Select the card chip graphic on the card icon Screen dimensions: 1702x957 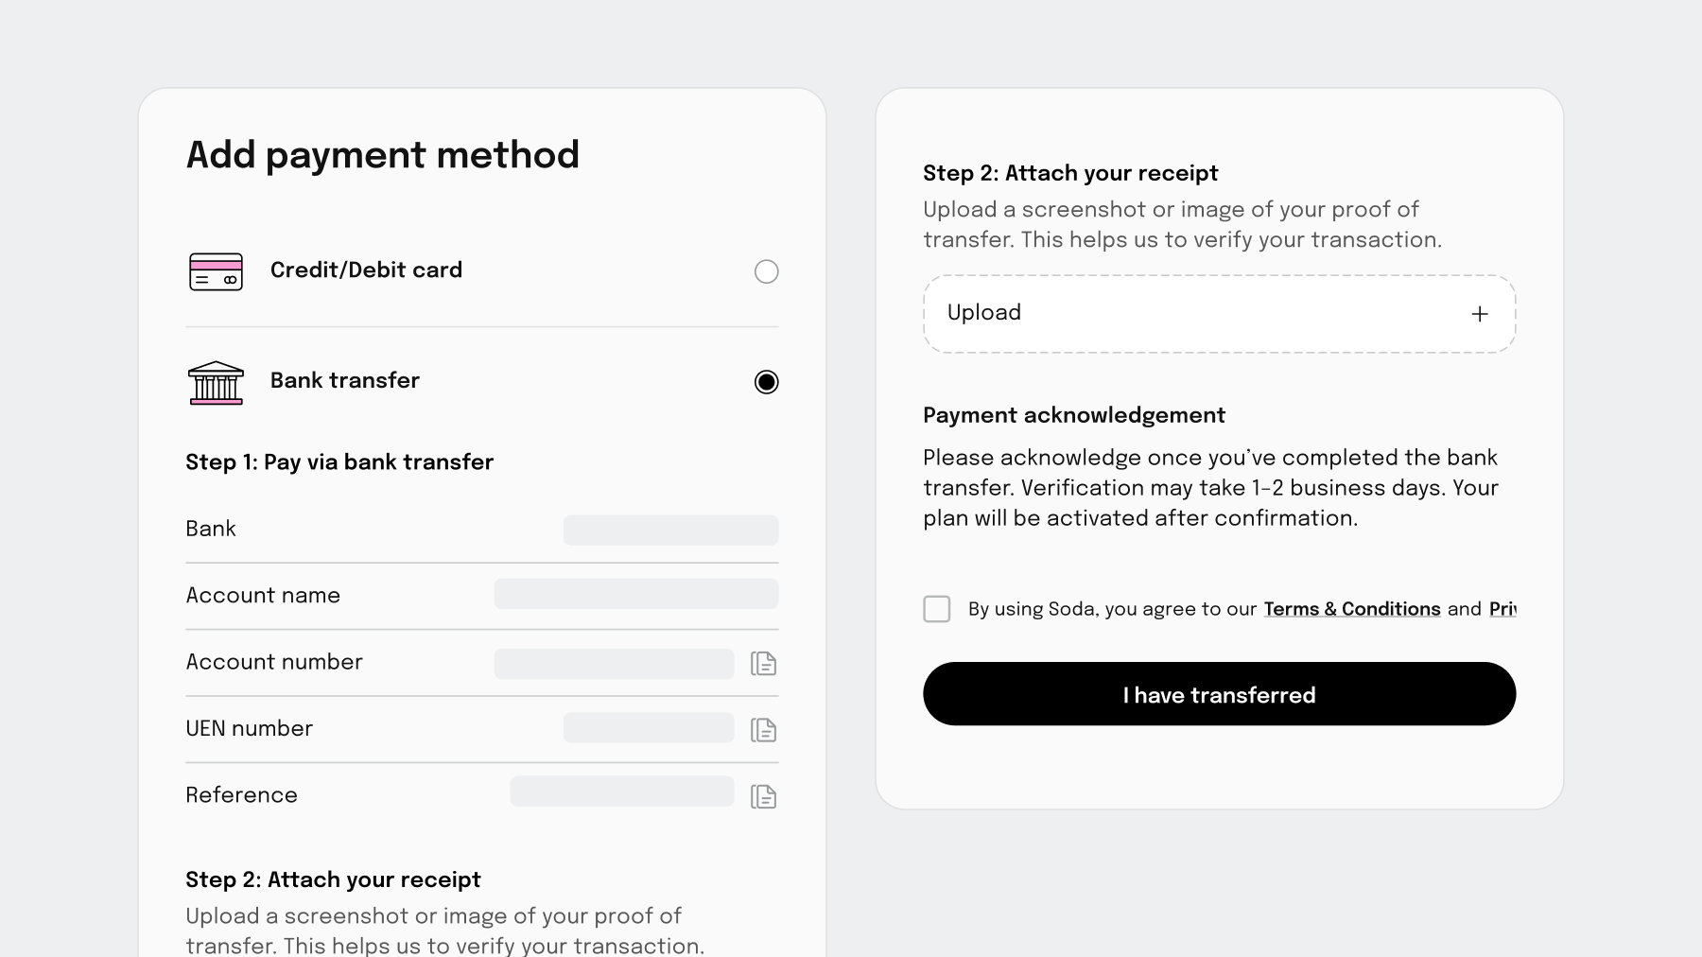(x=230, y=280)
